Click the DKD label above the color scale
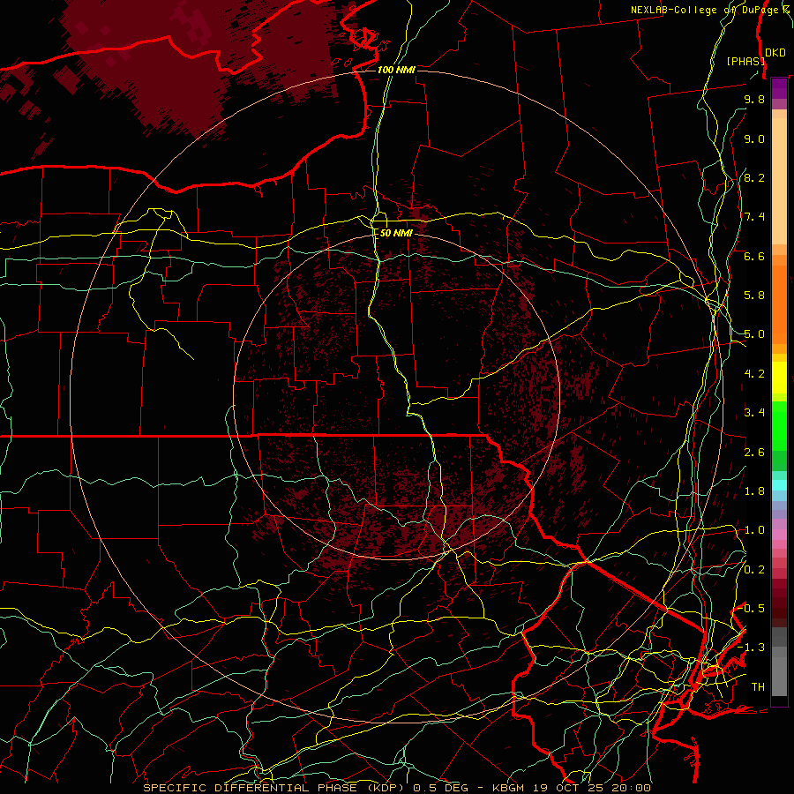 [x=775, y=53]
